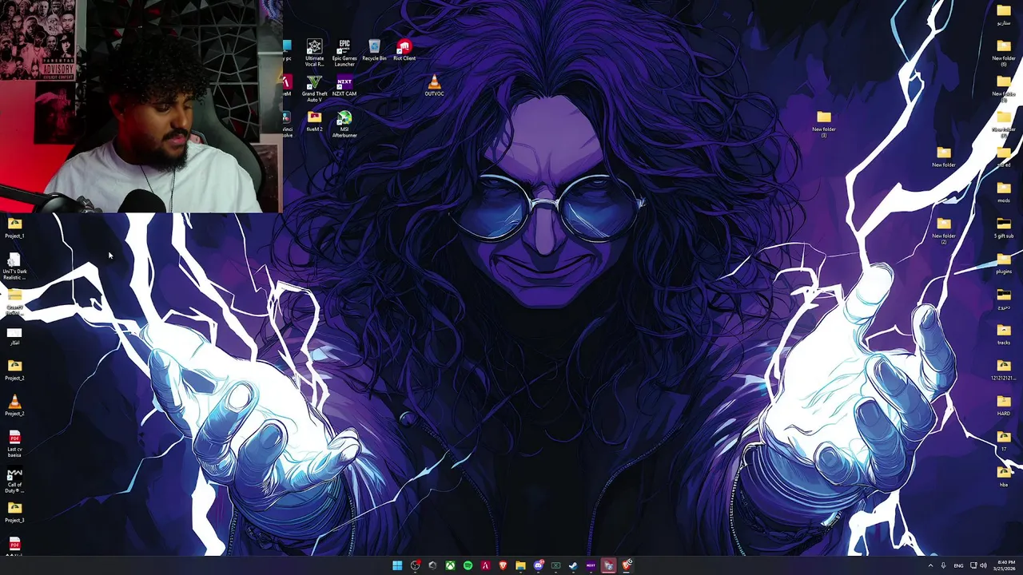Open the volume control in the tray
Screen dimensions: 1023x575
[983, 565]
